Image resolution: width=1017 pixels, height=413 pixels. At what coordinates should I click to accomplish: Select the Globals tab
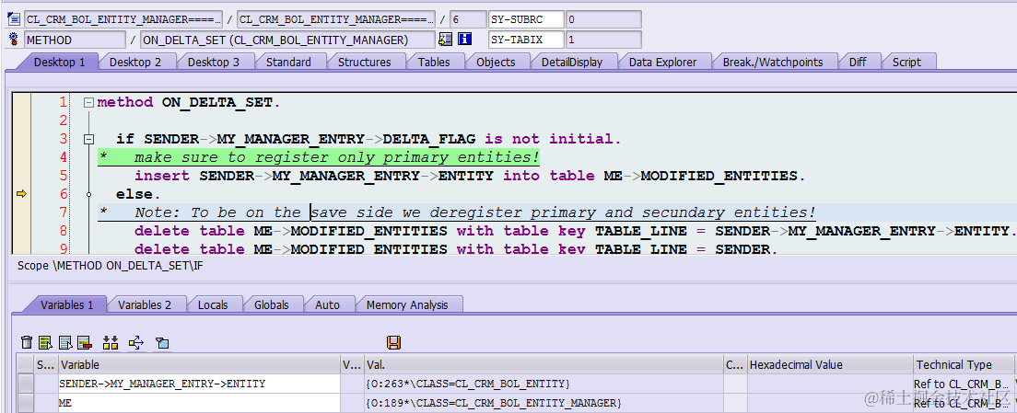(x=271, y=304)
